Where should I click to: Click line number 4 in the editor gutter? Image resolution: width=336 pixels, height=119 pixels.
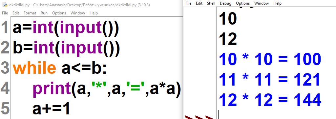[x=5, y=89]
